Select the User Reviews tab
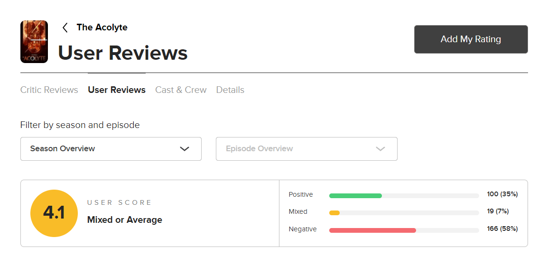This screenshot has width=538, height=256. 117,90
